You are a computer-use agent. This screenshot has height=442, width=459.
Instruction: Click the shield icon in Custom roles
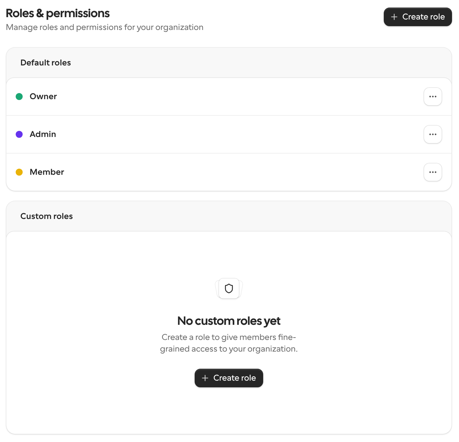[229, 288]
